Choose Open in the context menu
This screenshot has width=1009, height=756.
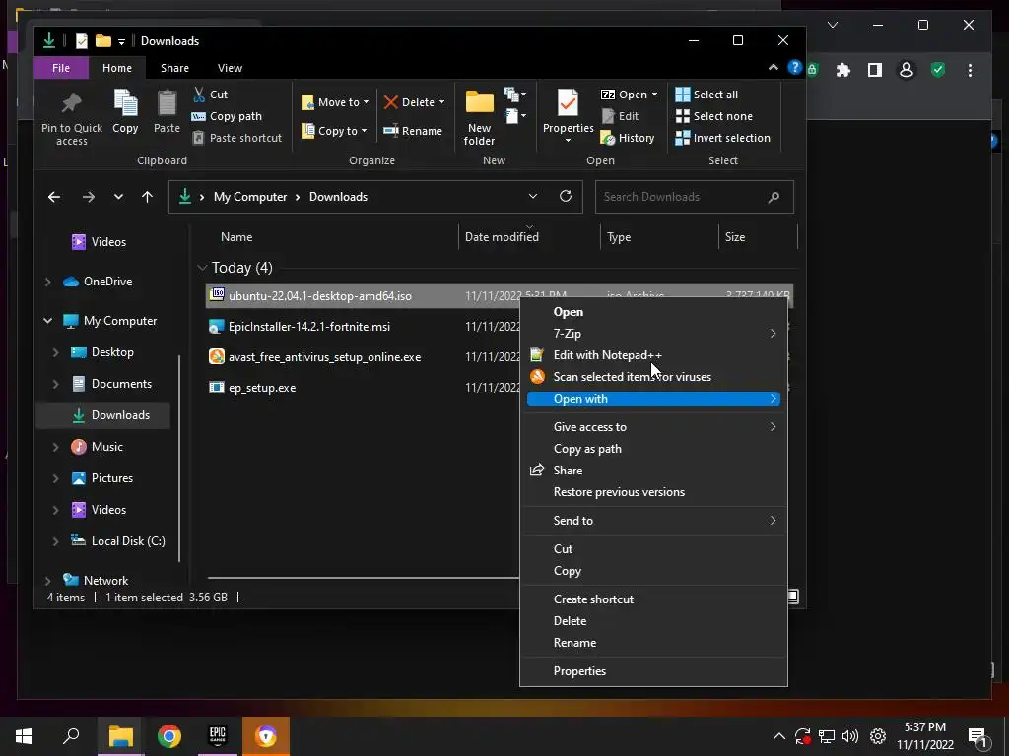click(653, 312)
